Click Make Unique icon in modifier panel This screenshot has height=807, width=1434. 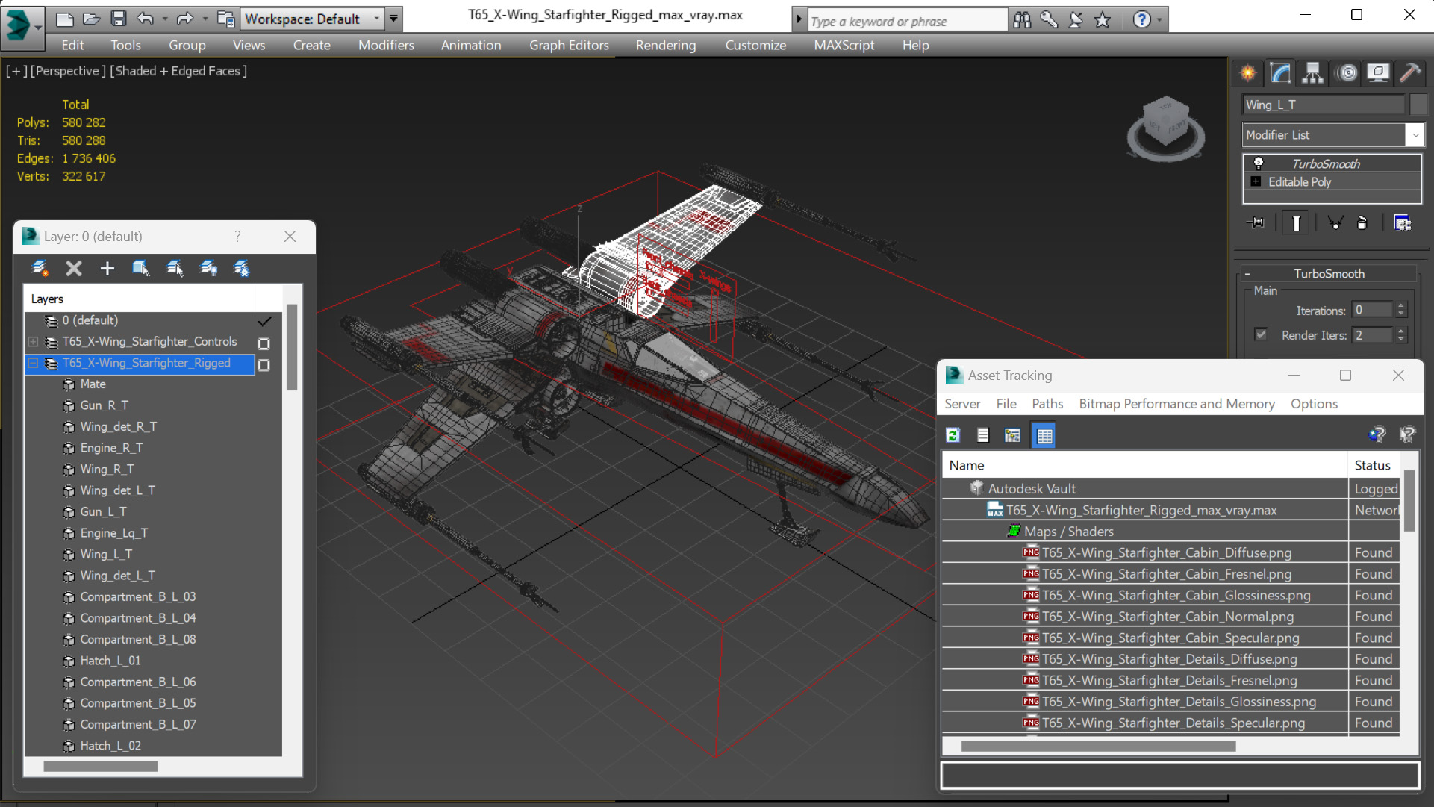point(1335,223)
